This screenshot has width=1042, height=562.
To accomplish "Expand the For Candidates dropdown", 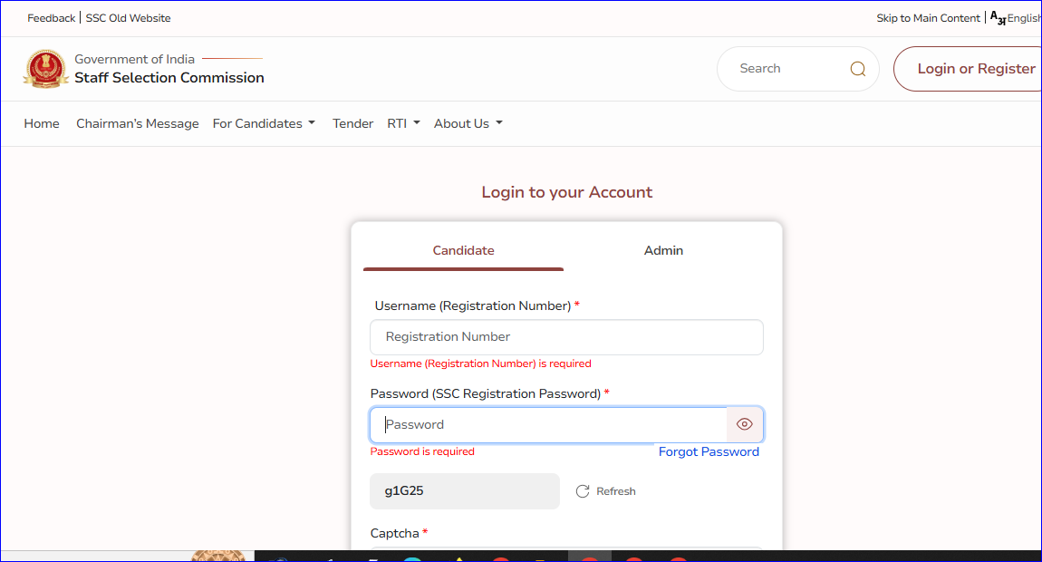I will tap(264, 123).
